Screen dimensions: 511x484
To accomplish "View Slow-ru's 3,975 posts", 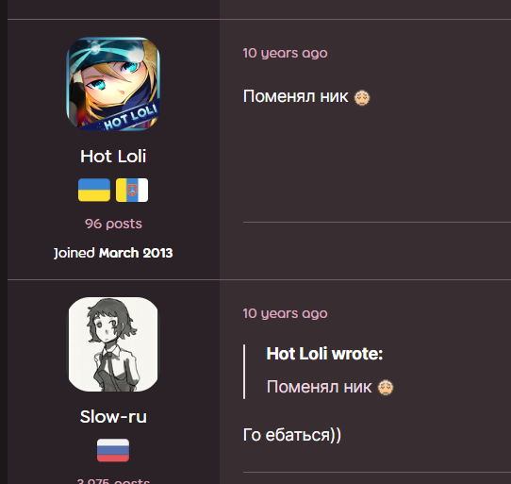I will pyautogui.click(x=113, y=481).
